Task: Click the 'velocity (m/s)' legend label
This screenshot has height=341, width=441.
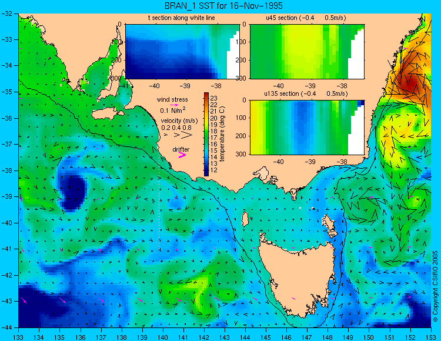Action: pyautogui.click(x=179, y=121)
